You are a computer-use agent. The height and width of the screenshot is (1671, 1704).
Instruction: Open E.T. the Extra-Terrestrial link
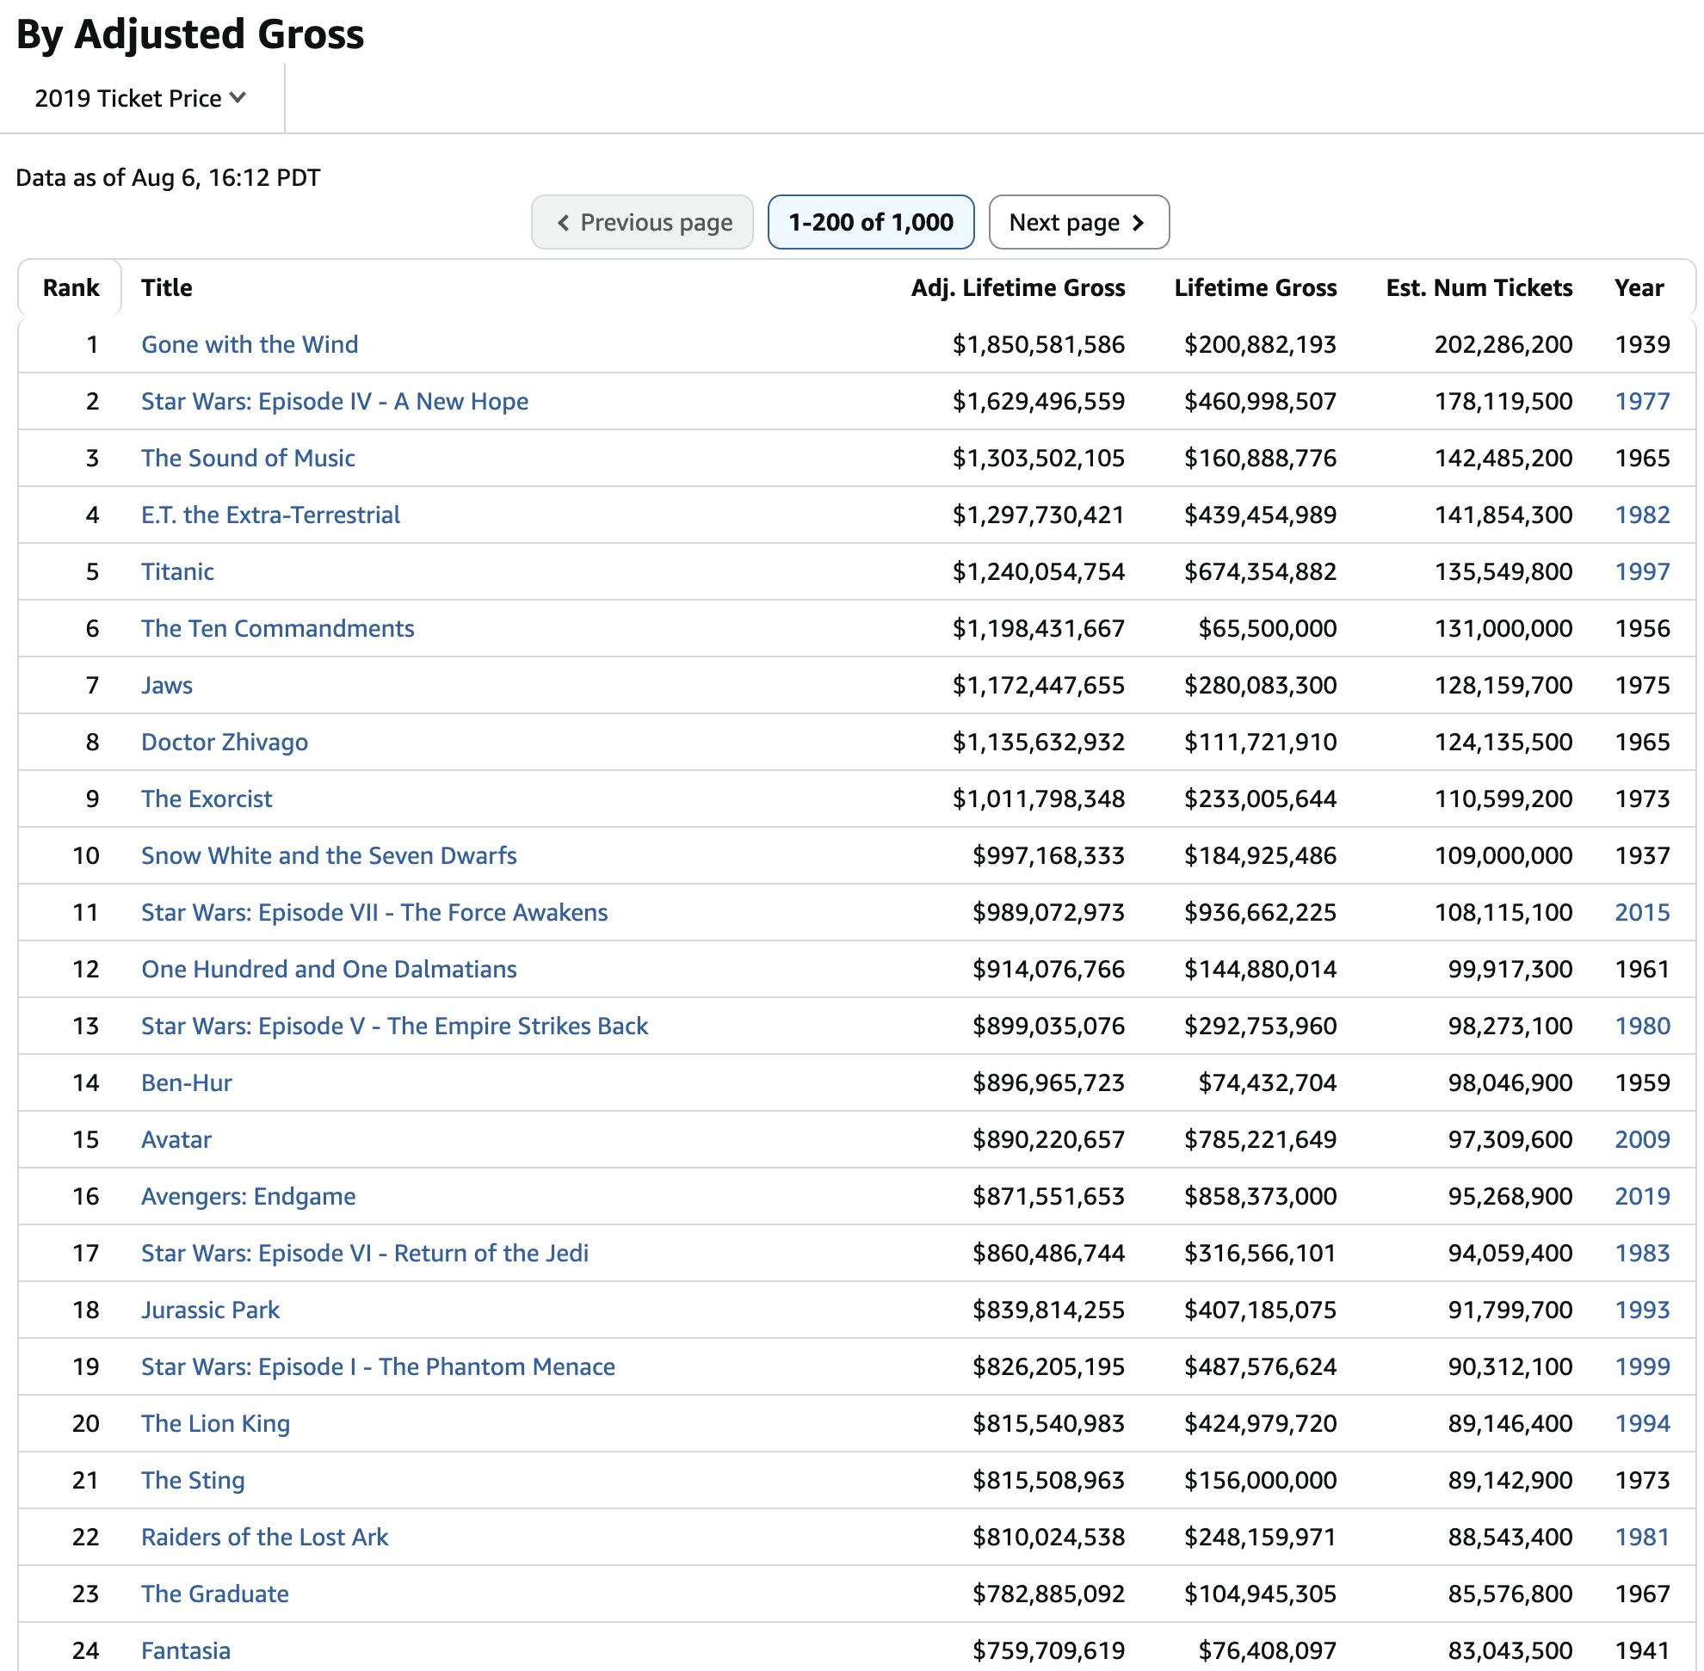pyautogui.click(x=270, y=515)
